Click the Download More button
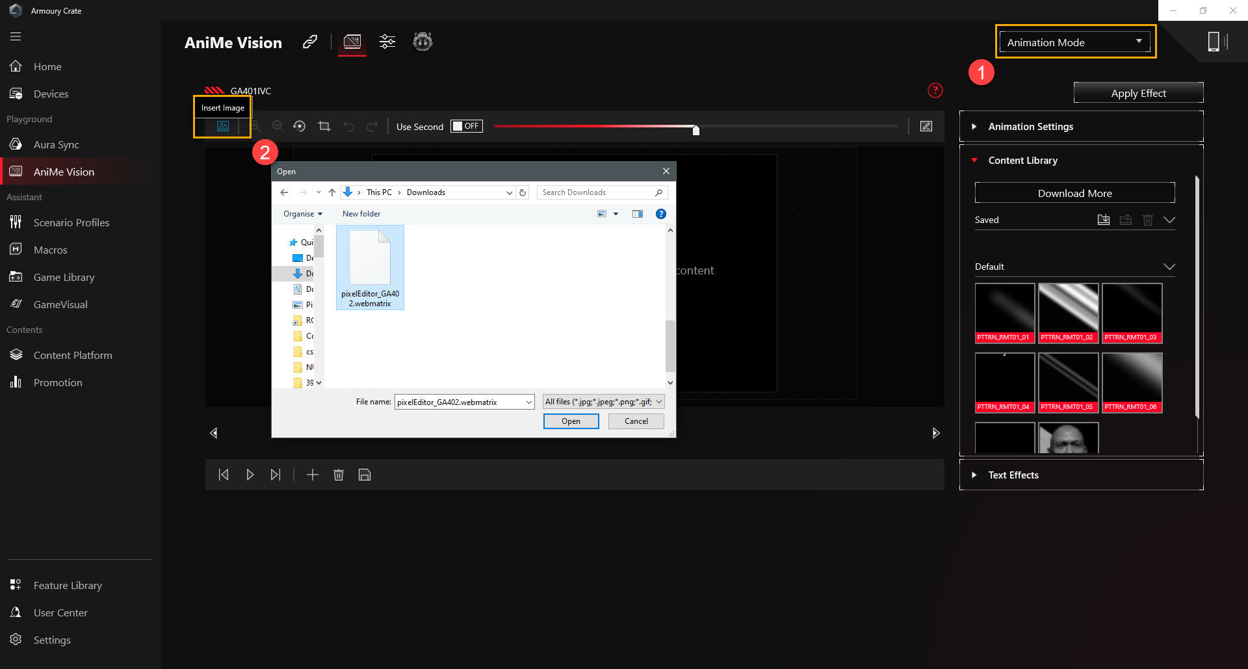Screen dimensions: 1248x669 (x=1074, y=193)
